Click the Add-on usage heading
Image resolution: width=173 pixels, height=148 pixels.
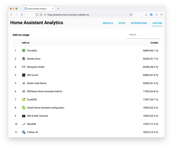(x=21, y=35)
